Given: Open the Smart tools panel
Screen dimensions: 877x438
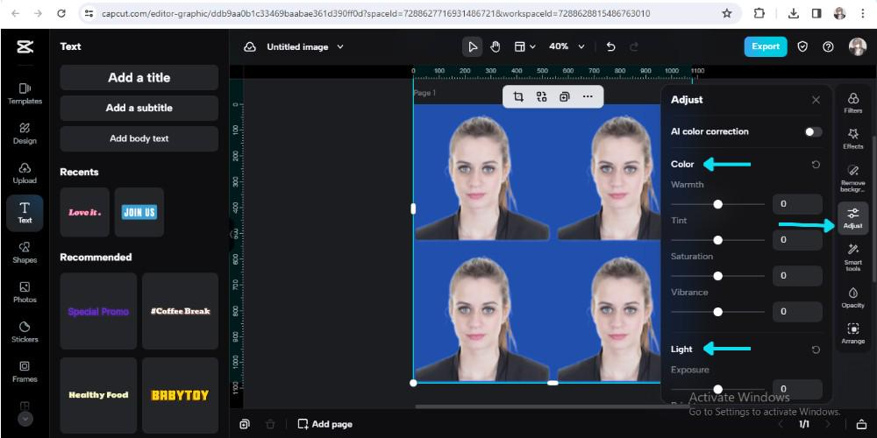Looking at the screenshot, I should click(853, 258).
